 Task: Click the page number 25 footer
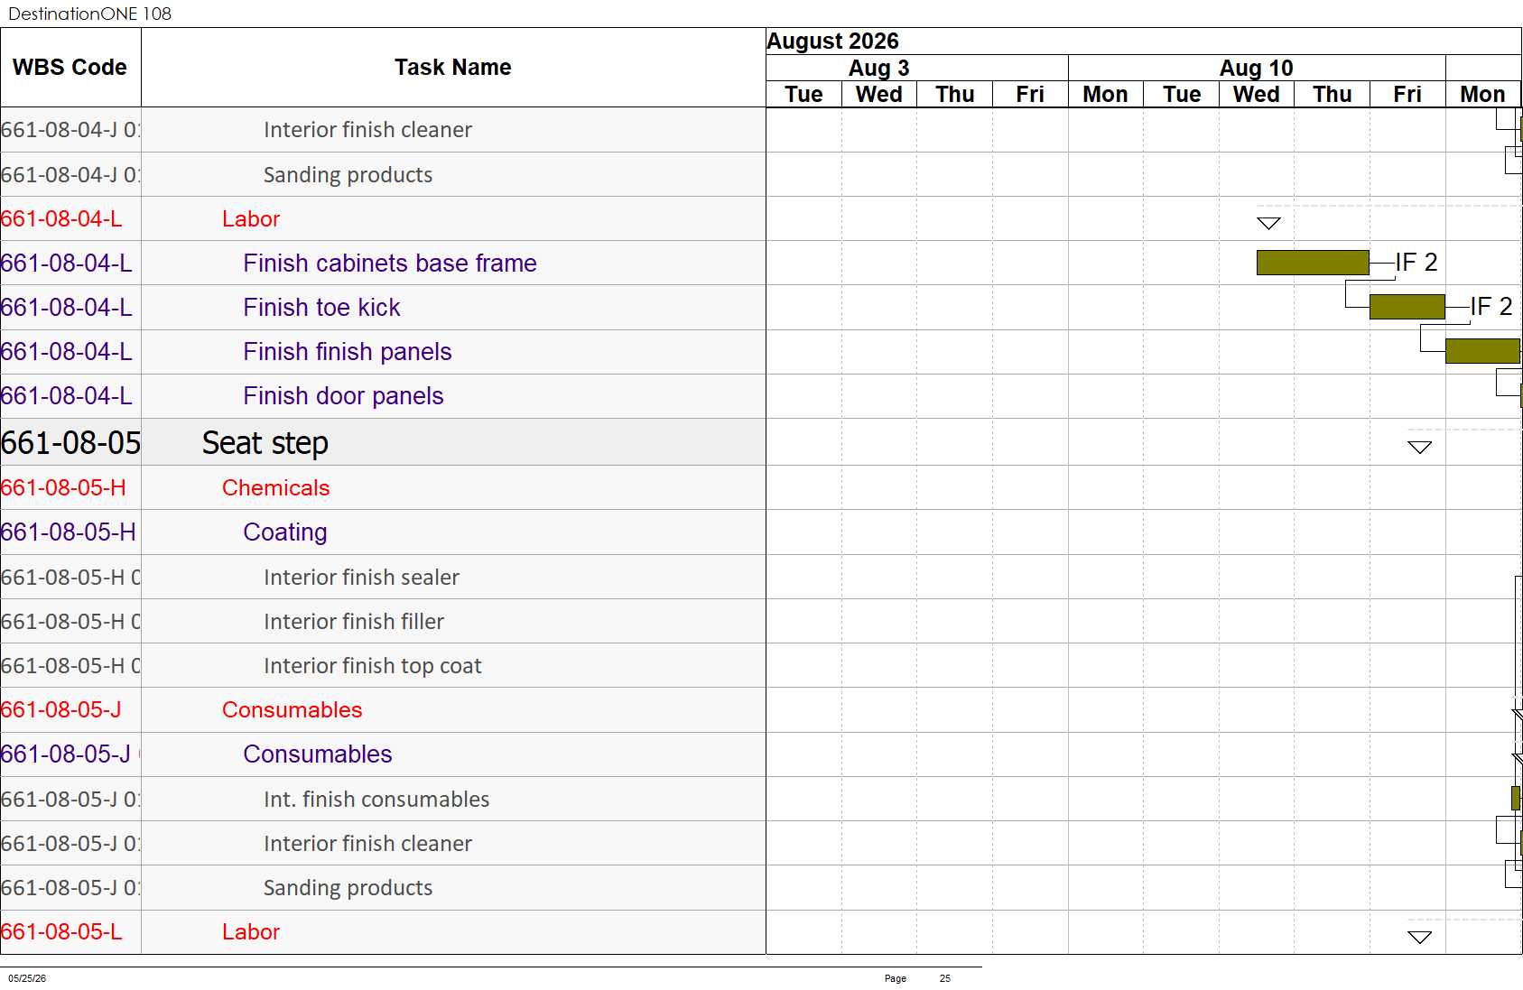tap(944, 978)
